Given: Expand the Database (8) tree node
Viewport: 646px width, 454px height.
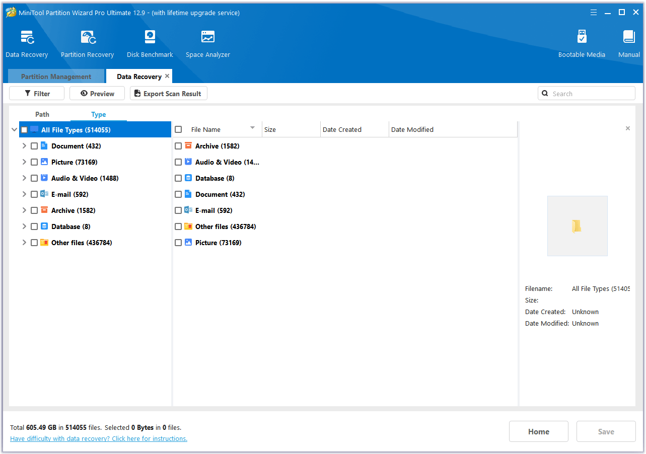Looking at the screenshot, I should coord(24,226).
